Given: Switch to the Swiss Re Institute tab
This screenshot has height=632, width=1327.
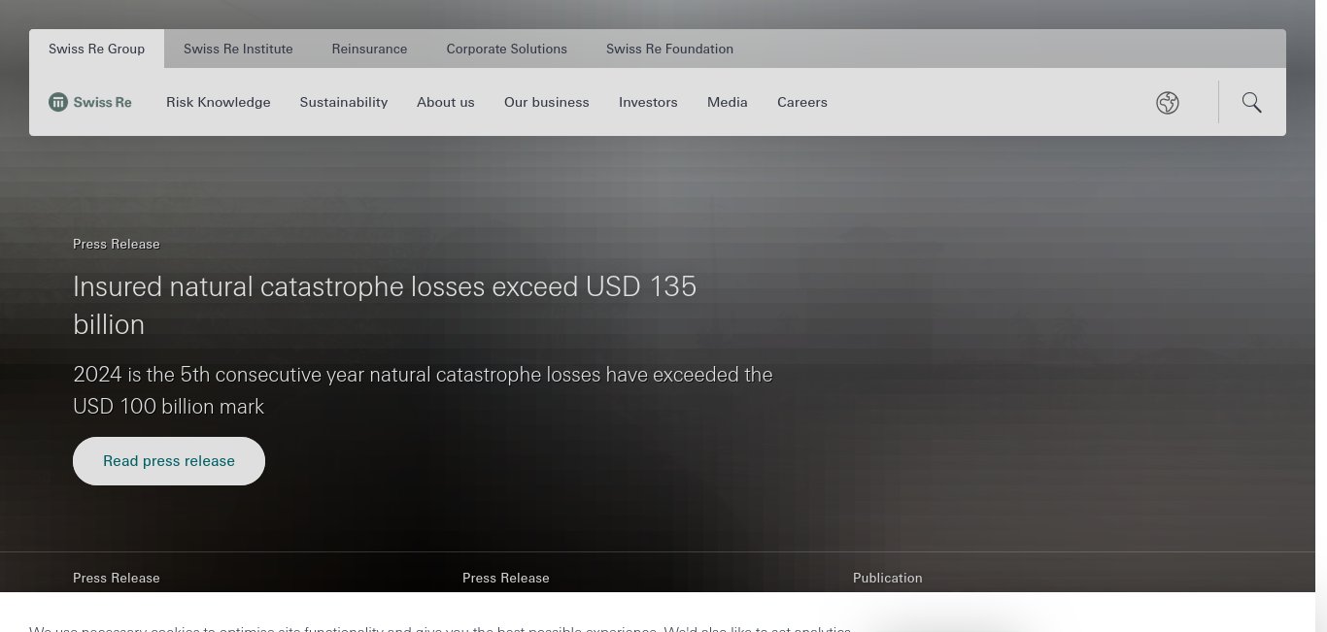Looking at the screenshot, I should coord(238,49).
